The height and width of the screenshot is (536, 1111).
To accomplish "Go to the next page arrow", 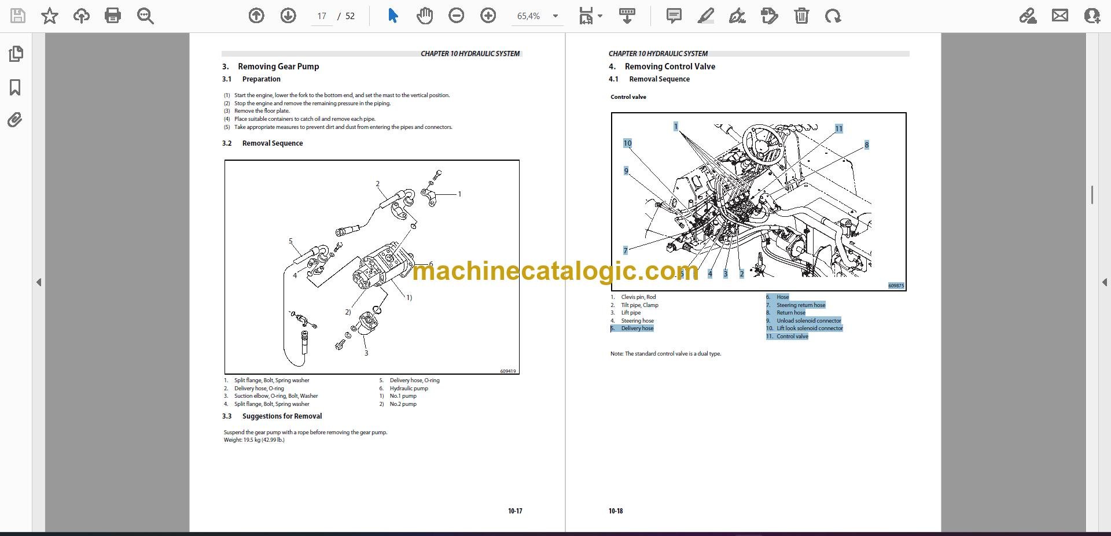I will (288, 16).
